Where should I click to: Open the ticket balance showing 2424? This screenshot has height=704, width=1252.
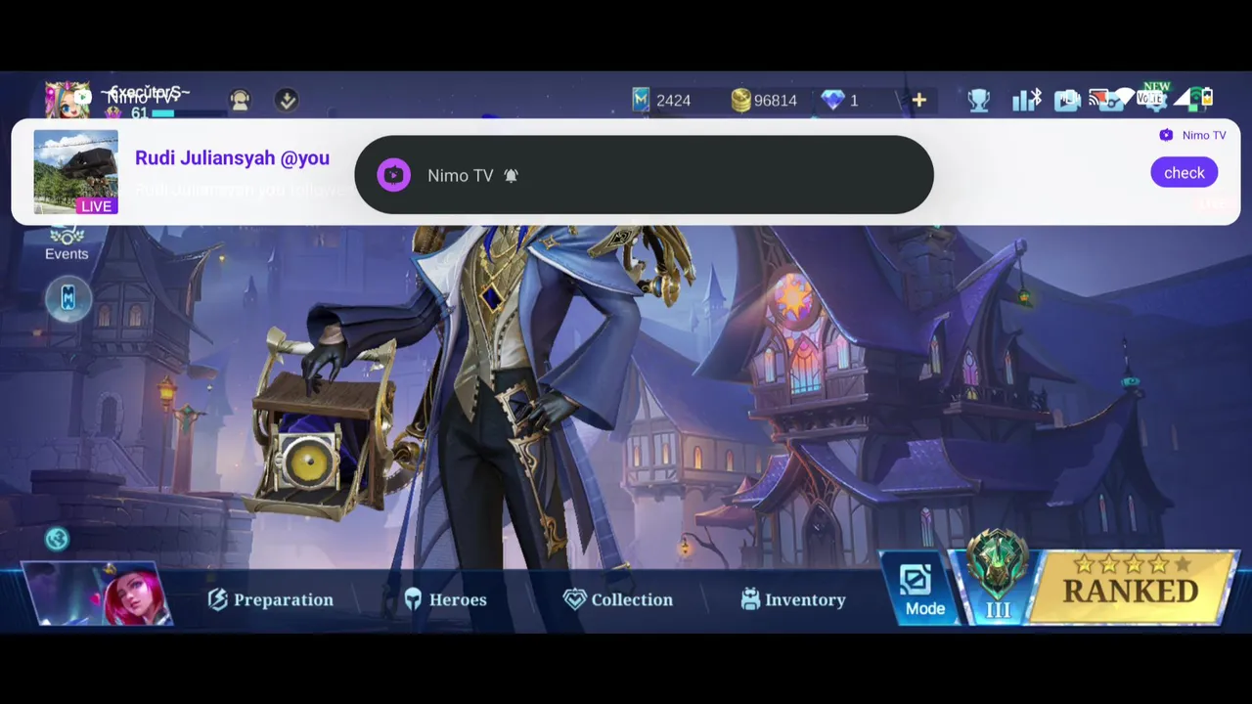(x=662, y=100)
